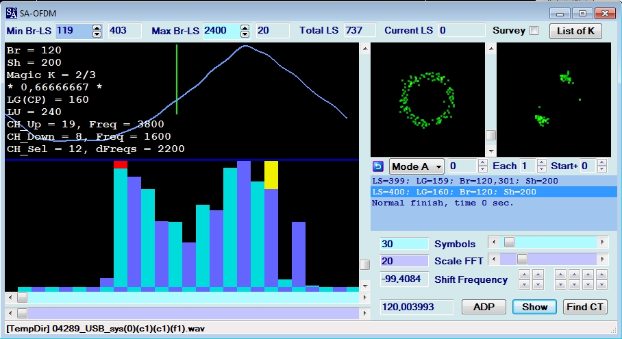
Task: Click the Shift Frequency field showing -99,4084
Action: pyautogui.click(x=404, y=279)
